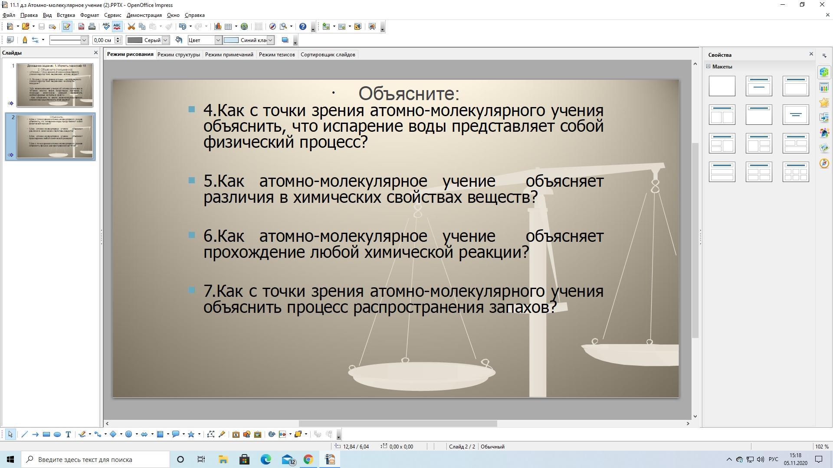Image resolution: width=833 pixels, height=468 pixels.
Task: Select the Rectangle drawing tool
Action: (x=46, y=434)
